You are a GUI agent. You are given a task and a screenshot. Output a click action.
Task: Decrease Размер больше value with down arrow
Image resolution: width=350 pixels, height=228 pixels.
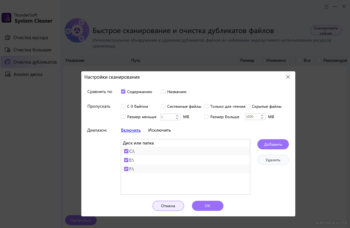coord(262,118)
